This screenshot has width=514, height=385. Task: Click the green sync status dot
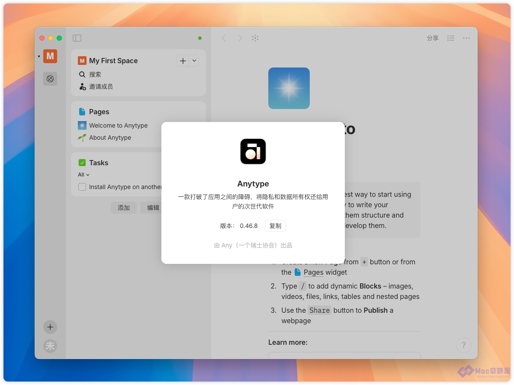(x=200, y=38)
